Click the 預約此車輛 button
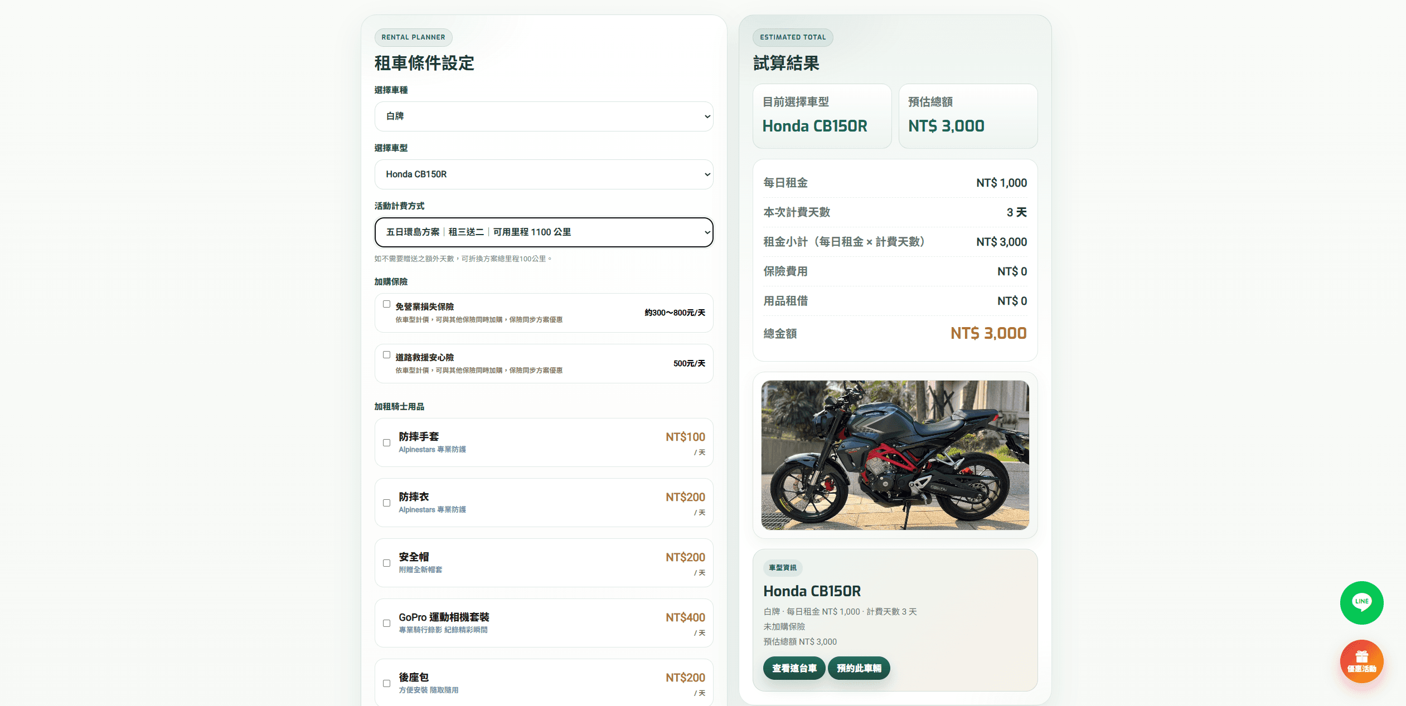The image size is (1406, 706). tap(859, 668)
